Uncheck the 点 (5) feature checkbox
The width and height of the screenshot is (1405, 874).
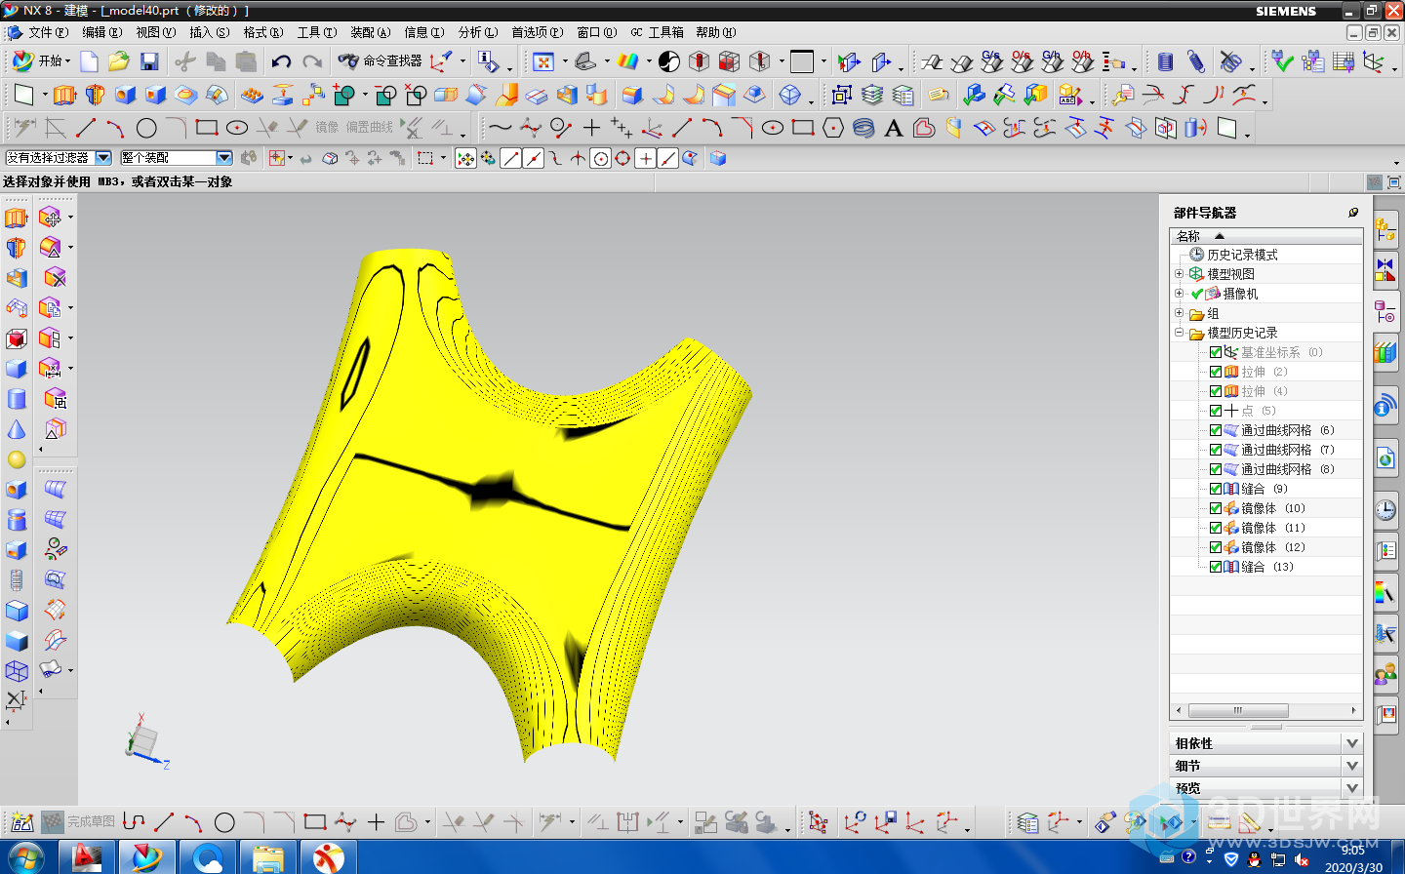1216,411
